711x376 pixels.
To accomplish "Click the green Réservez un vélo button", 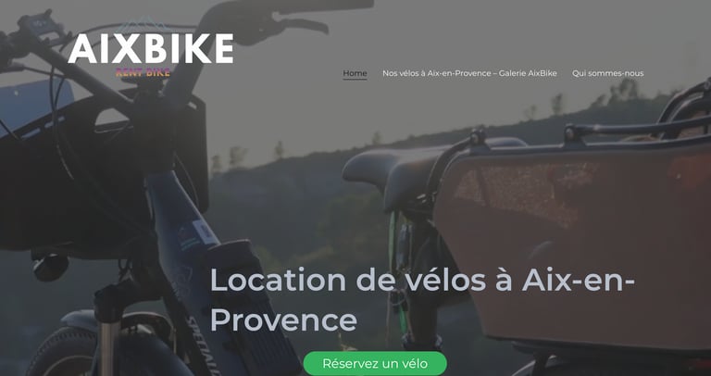I will pos(375,363).
